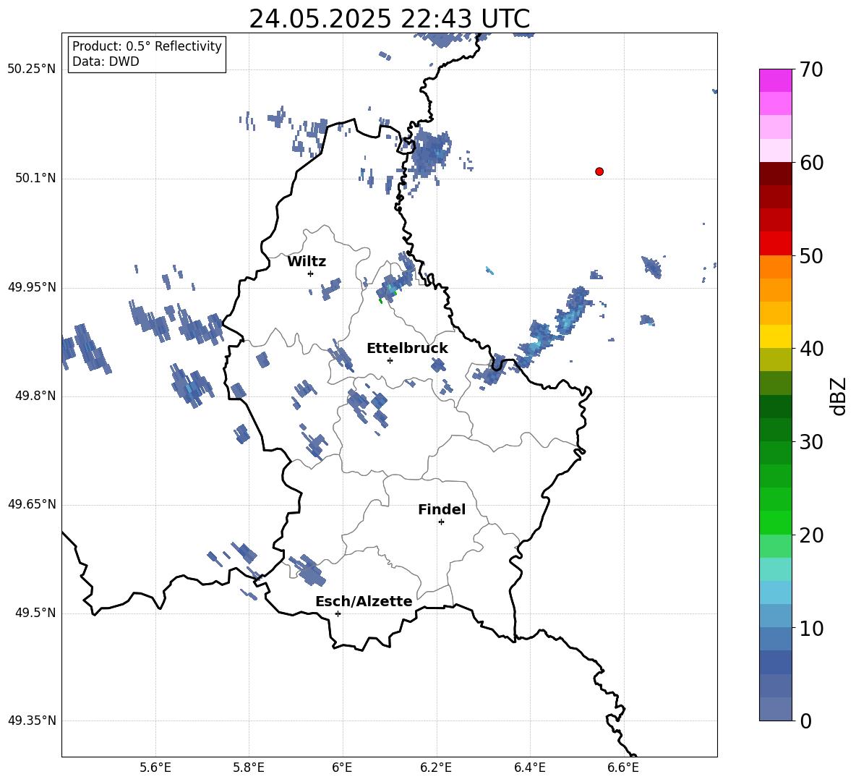Viewport: 856px width, 782px height.
Task: Click the dBZ colorbar axis label
Action: click(838, 396)
